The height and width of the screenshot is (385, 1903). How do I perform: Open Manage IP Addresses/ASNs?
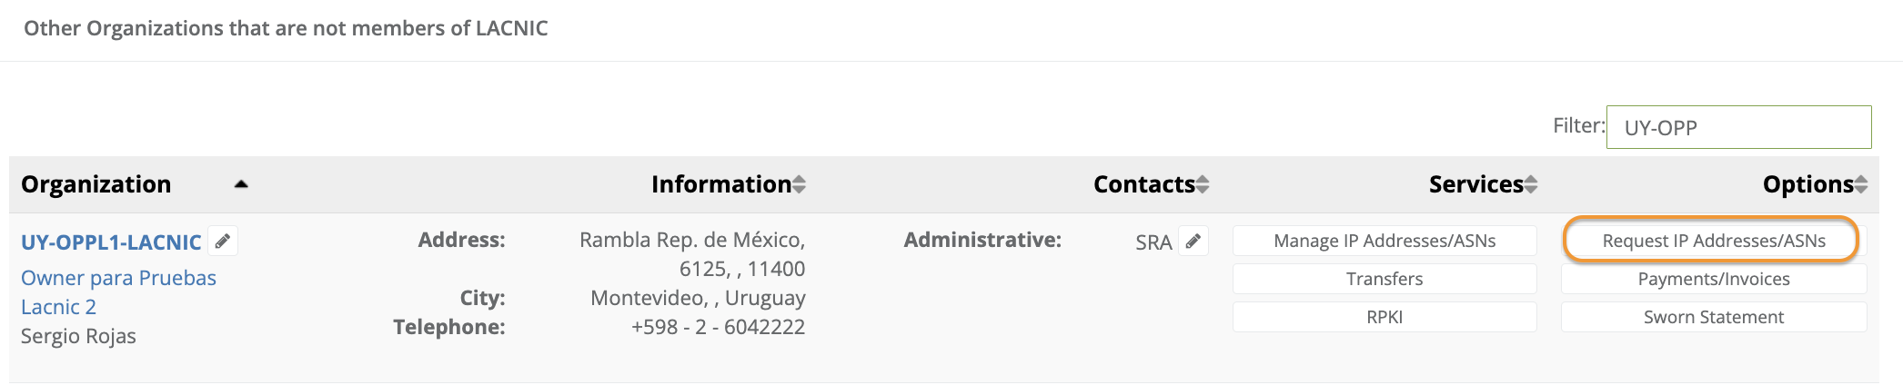tap(1384, 241)
